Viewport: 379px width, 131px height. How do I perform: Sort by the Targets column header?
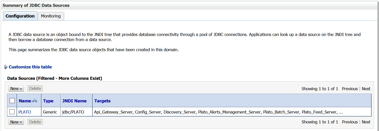pos(102,101)
